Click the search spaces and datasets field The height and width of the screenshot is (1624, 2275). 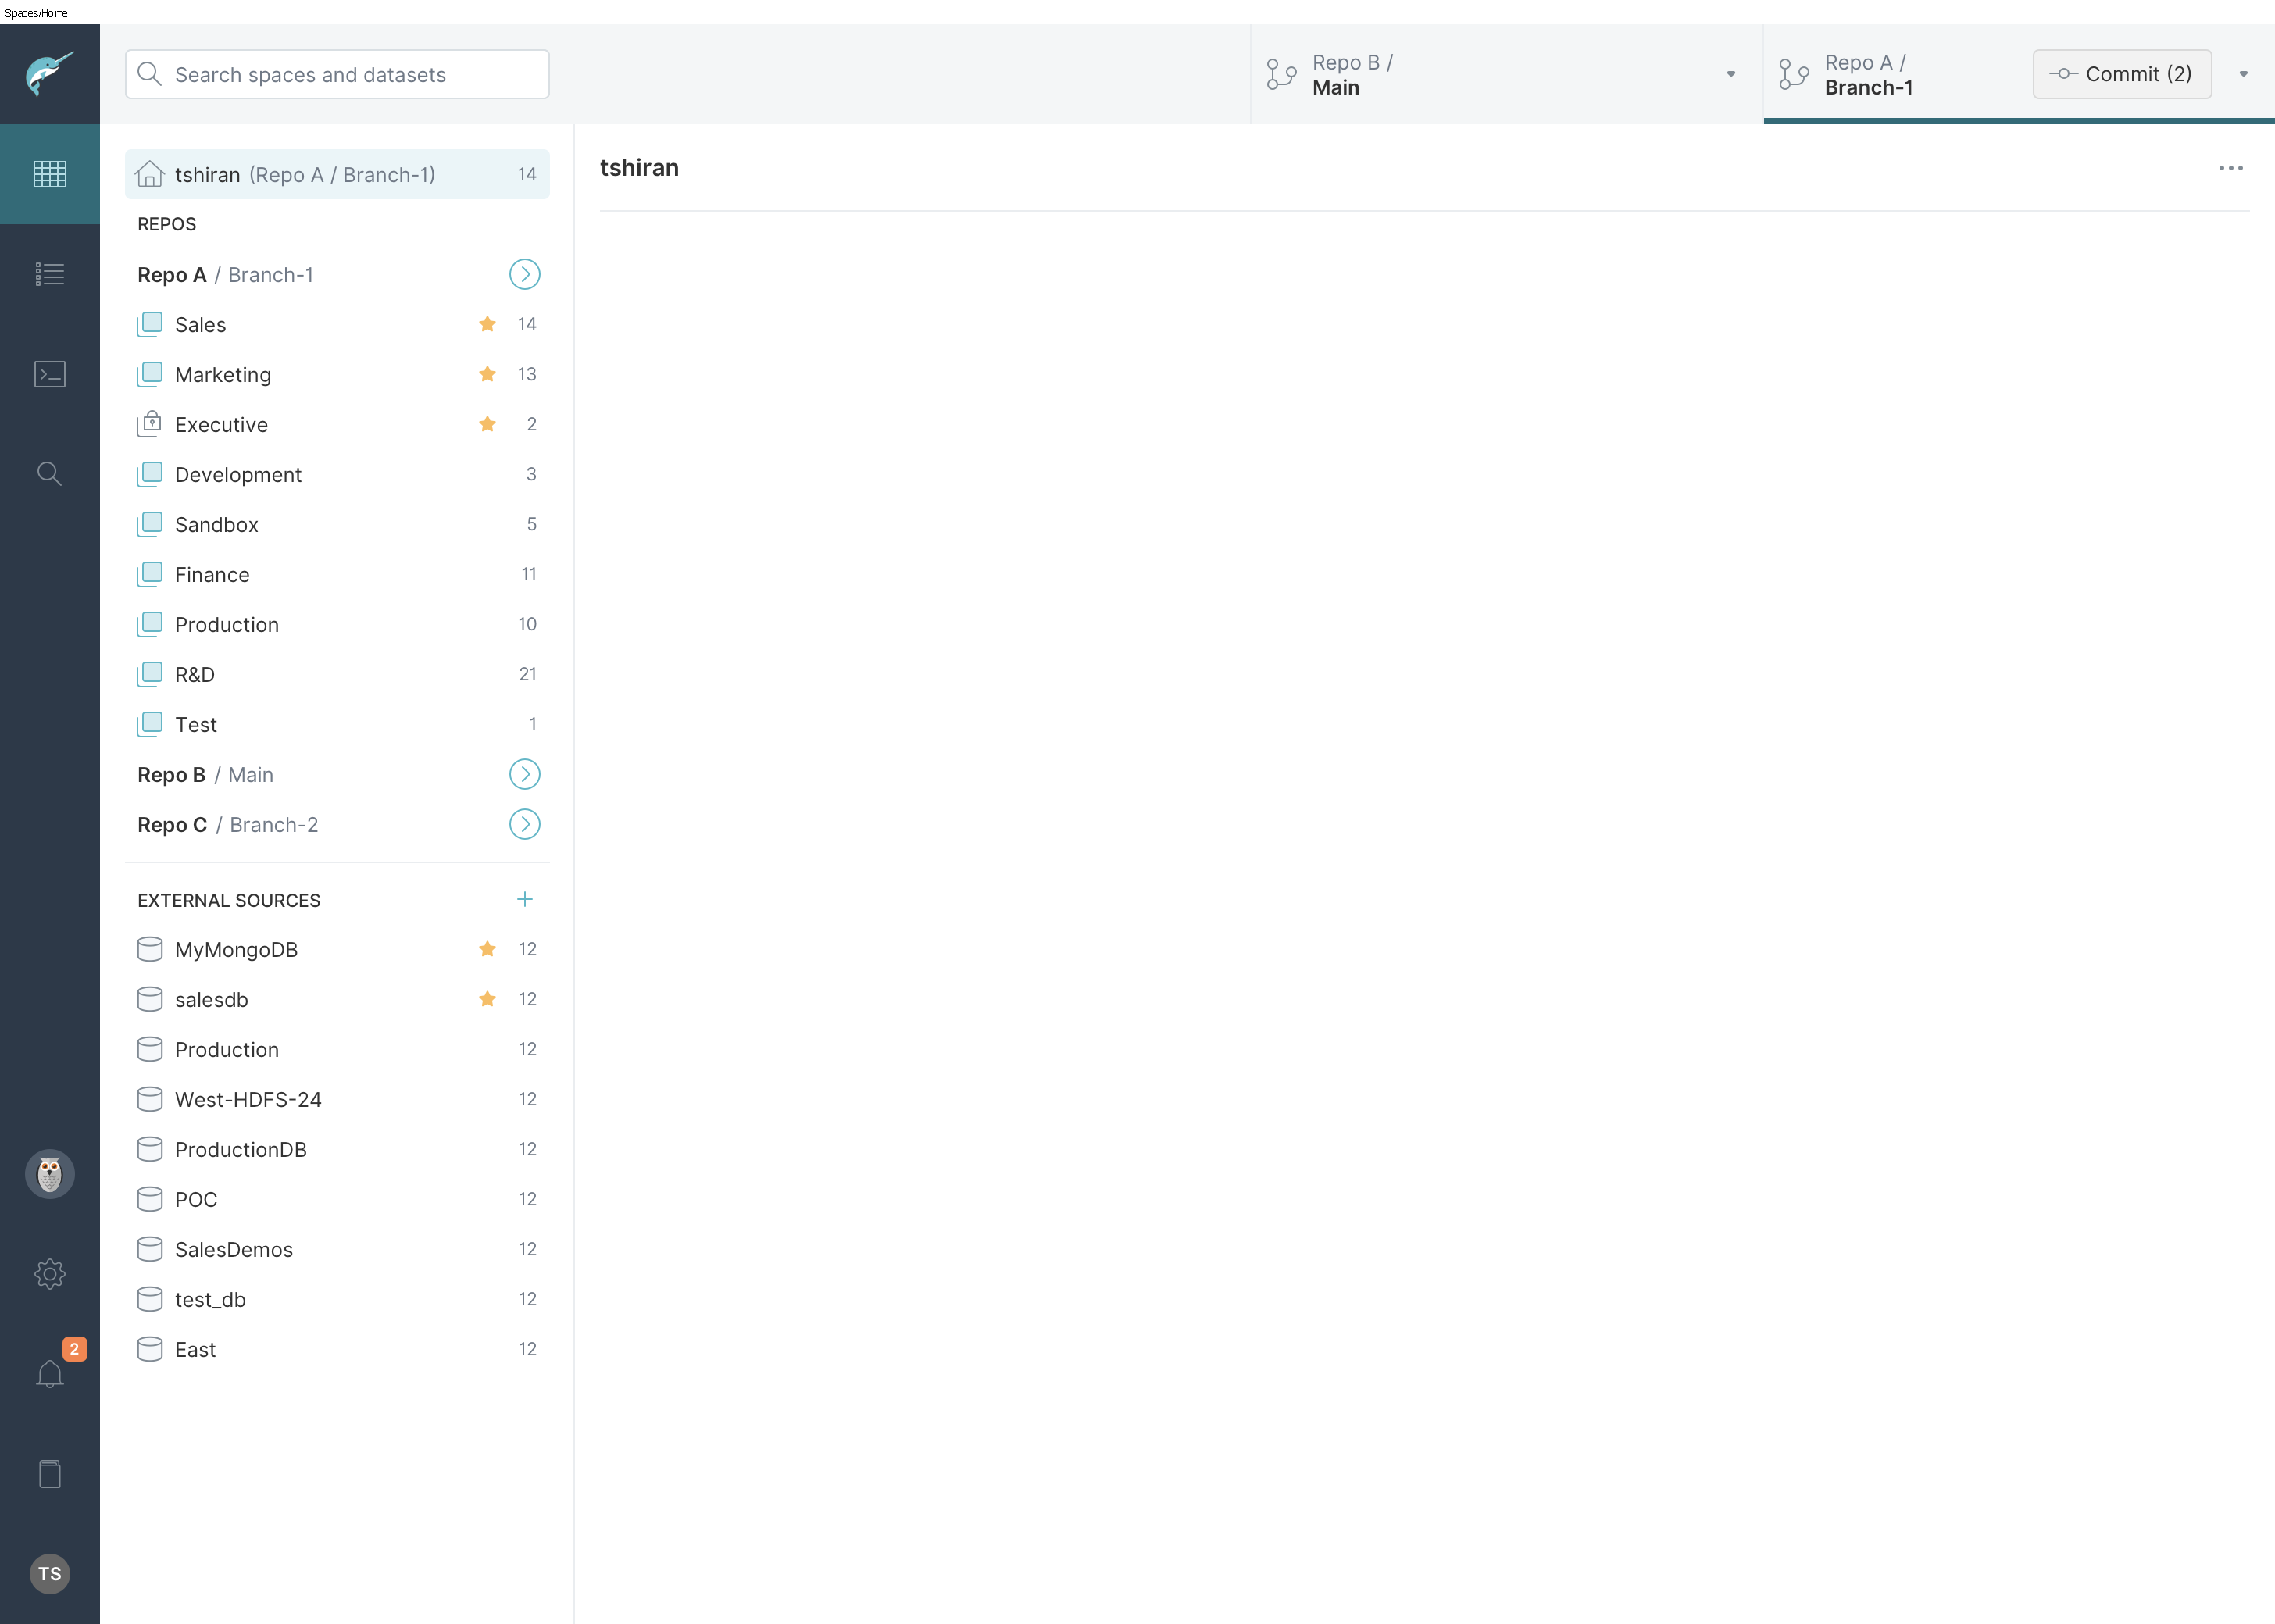click(x=337, y=74)
